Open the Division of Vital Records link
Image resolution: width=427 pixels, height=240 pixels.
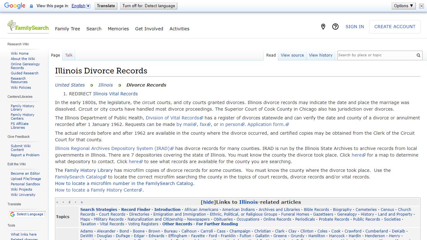pos(174,118)
